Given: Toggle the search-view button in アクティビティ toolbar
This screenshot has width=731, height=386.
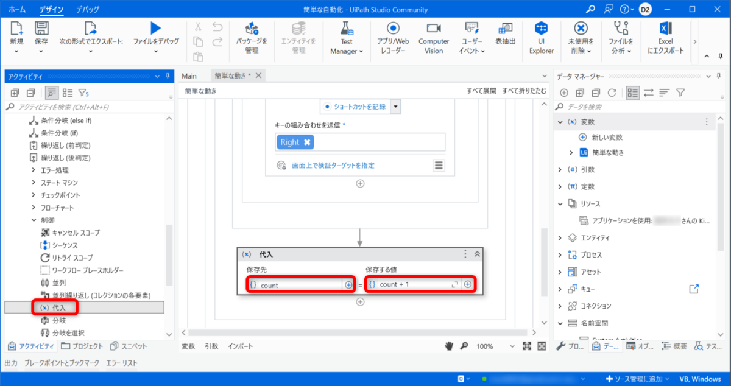Looking at the screenshot, I should (51, 93).
